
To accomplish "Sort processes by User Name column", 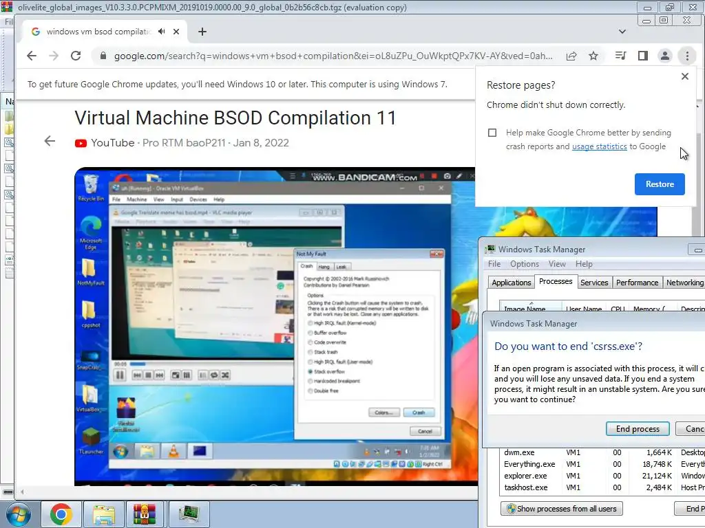I will pyautogui.click(x=584, y=309).
